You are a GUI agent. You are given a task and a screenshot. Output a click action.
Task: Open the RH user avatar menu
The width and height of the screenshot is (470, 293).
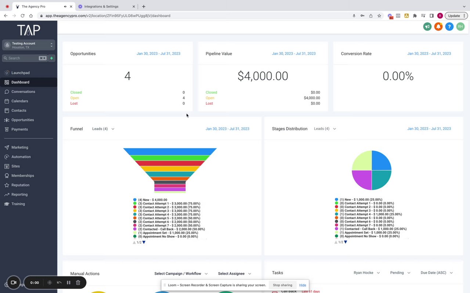(x=460, y=26)
